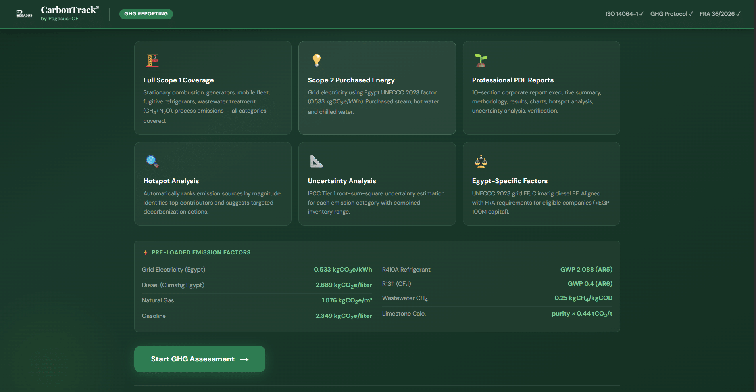Click the triangle ruler Uncertainty Analysis icon

coord(316,161)
